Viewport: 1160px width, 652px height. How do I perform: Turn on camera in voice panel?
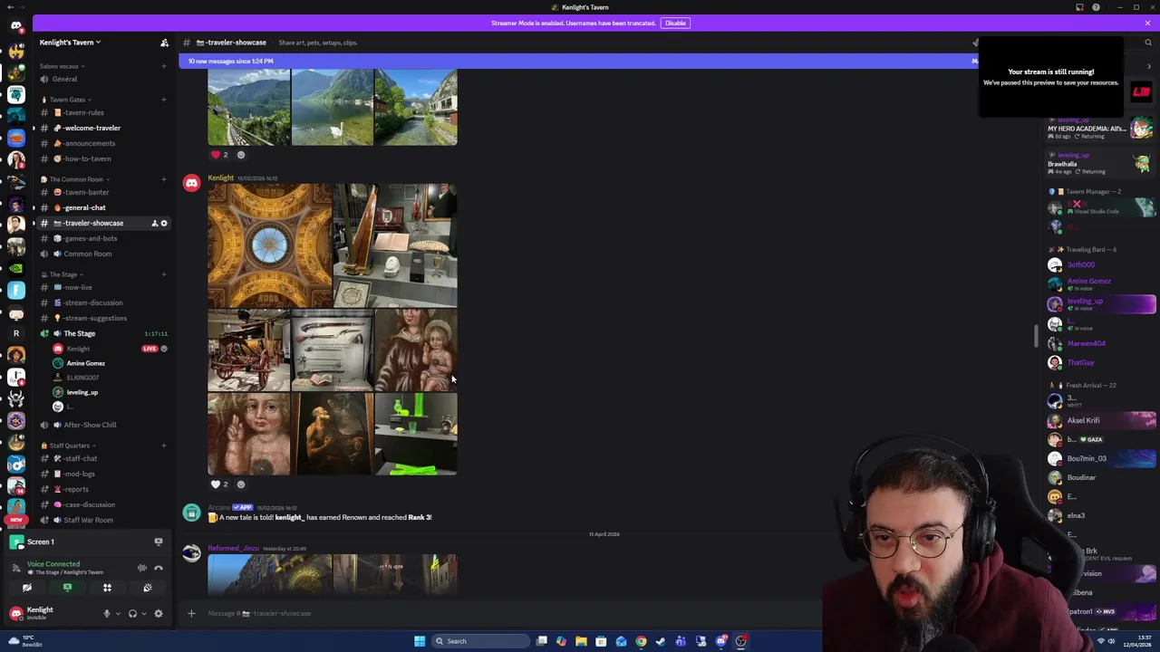click(x=27, y=588)
